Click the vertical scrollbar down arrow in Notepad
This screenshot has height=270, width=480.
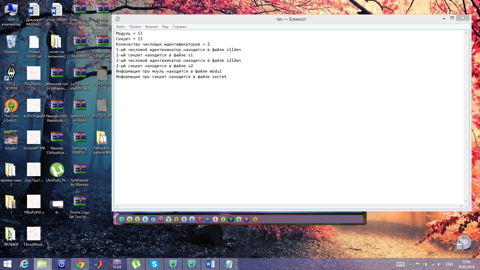coord(466,201)
